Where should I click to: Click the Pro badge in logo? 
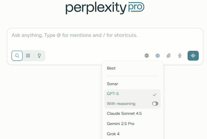pyautogui.click(x=136, y=7)
